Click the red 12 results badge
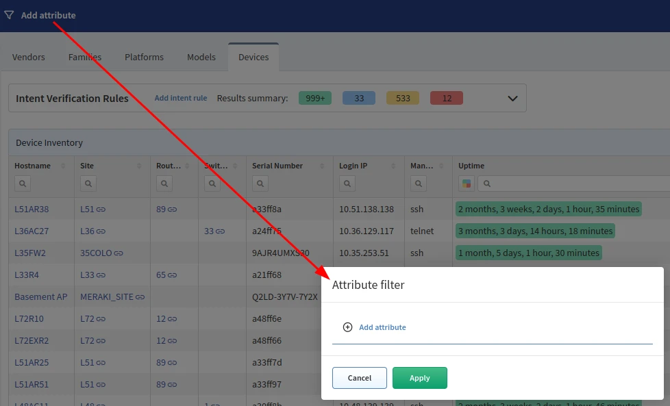 click(x=447, y=98)
